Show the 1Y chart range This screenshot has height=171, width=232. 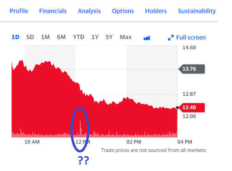pyautogui.click(x=95, y=37)
